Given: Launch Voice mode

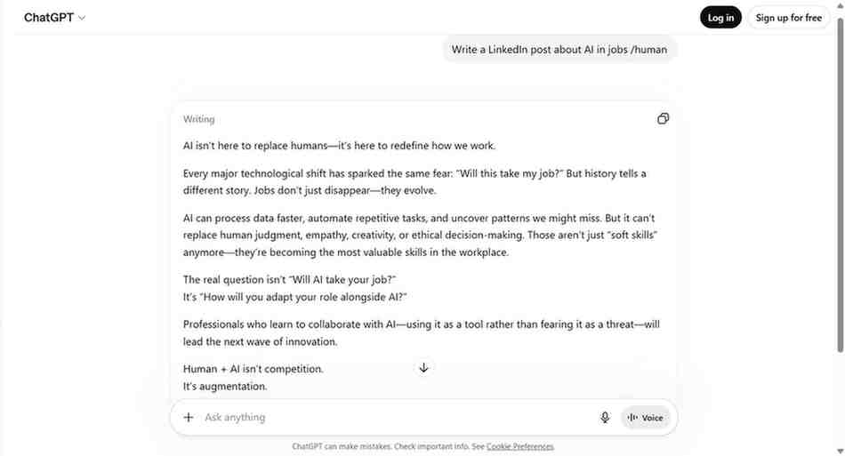Looking at the screenshot, I should click(x=646, y=418).
